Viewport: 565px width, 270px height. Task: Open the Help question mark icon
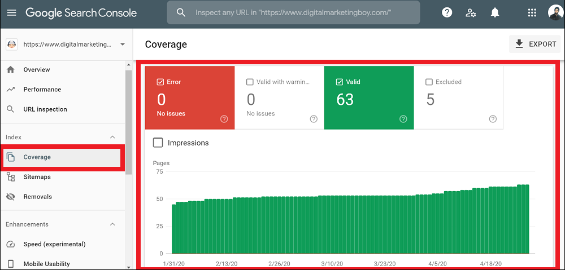pos(447,12)
